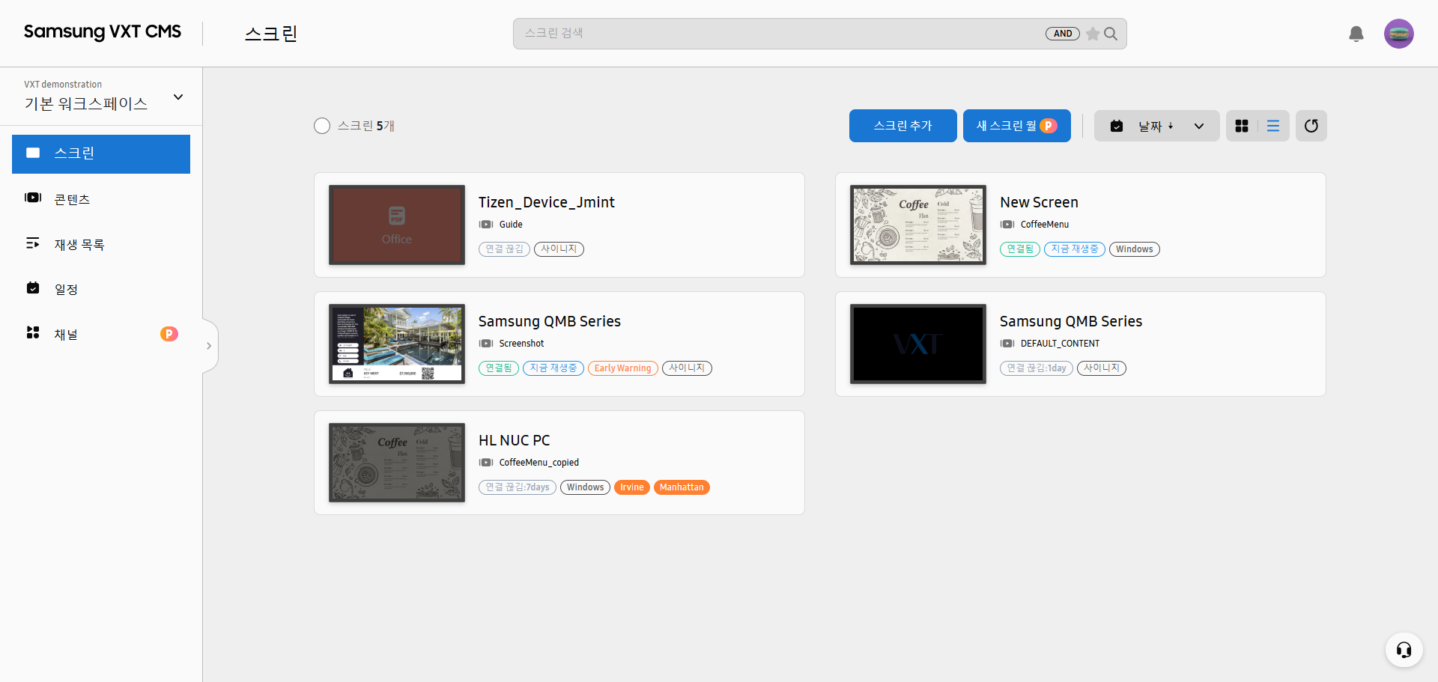Image resolution: width=1438 pixels, height=682 pixels.
Task: Click New Screen title
Action: 1039,202
